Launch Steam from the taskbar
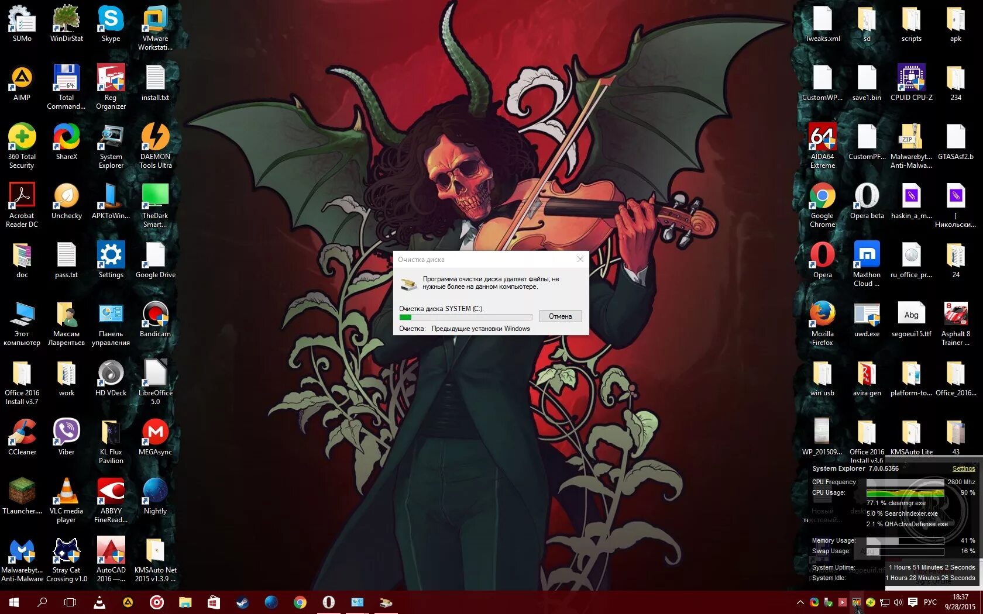Screen dimensions: 983x614 pyautogui.click(x=242, y=602)
